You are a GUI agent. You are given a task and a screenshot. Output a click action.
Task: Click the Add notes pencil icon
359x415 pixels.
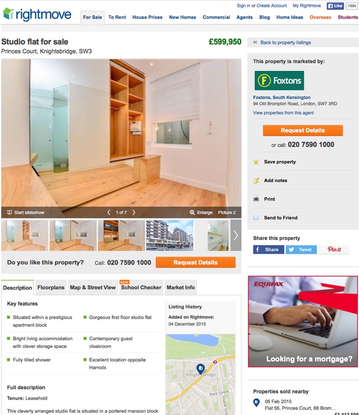coord(256,181)
